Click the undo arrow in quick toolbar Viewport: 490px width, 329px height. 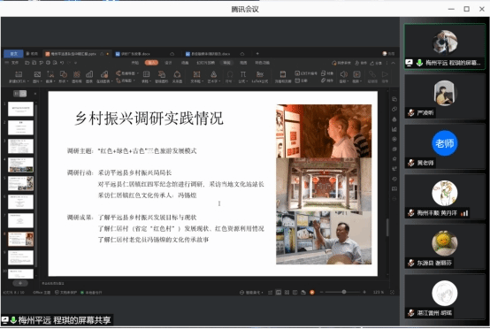click(x=62, y=63)
